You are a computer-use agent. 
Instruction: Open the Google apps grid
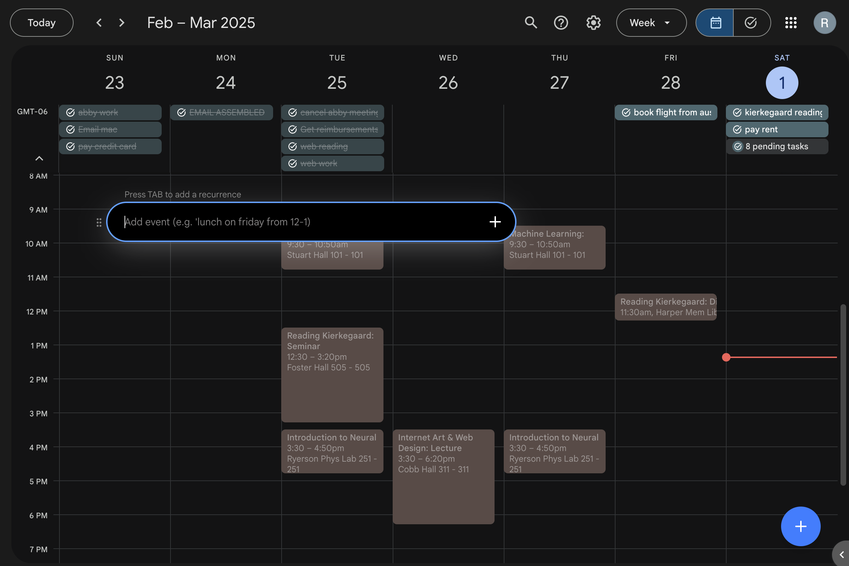(x=791, y=22)
